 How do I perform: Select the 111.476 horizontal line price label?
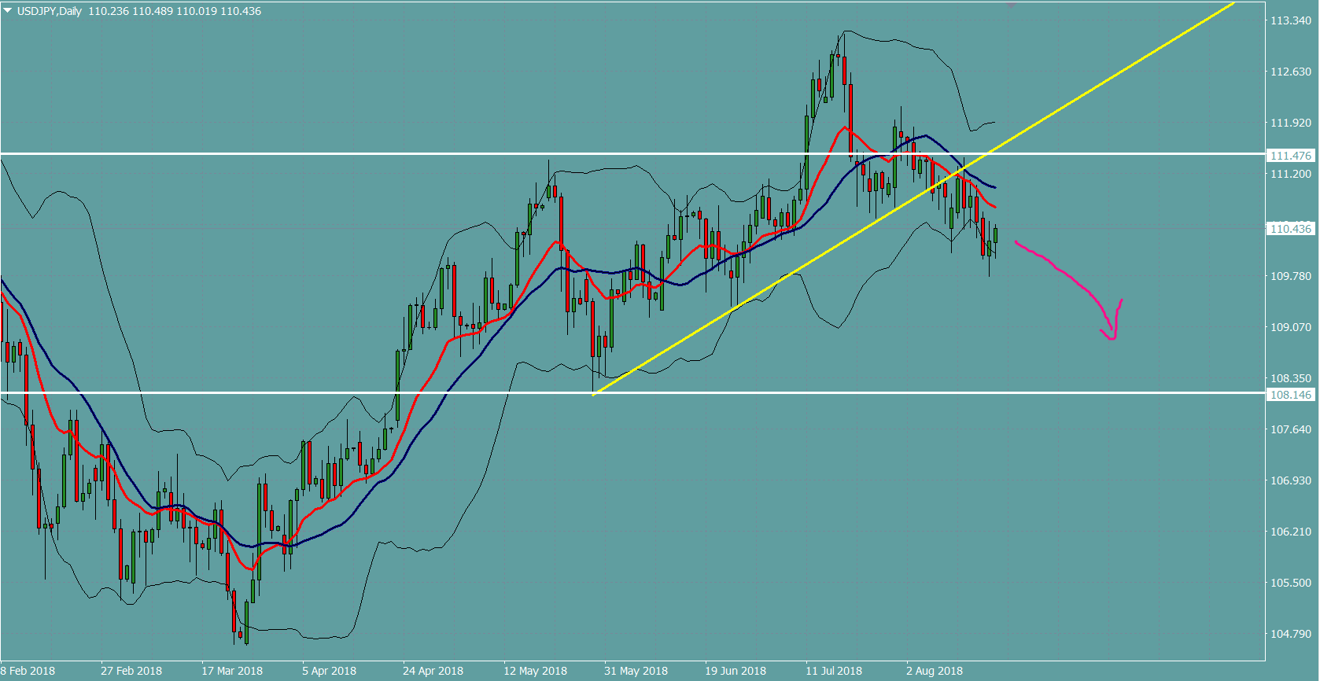click(1290, 156)
